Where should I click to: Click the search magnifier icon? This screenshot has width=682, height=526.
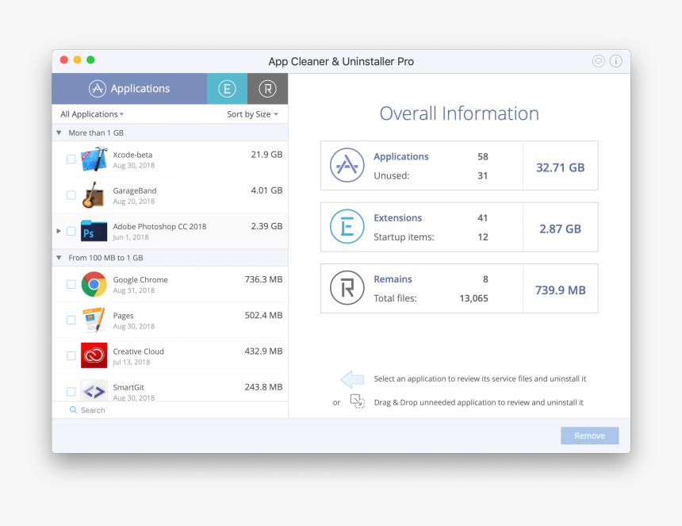[x=73, y=410]
